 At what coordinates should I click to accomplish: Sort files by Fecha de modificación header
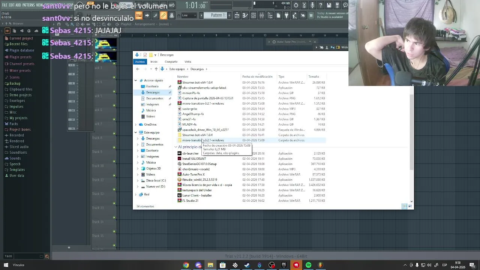pos(257,76)
